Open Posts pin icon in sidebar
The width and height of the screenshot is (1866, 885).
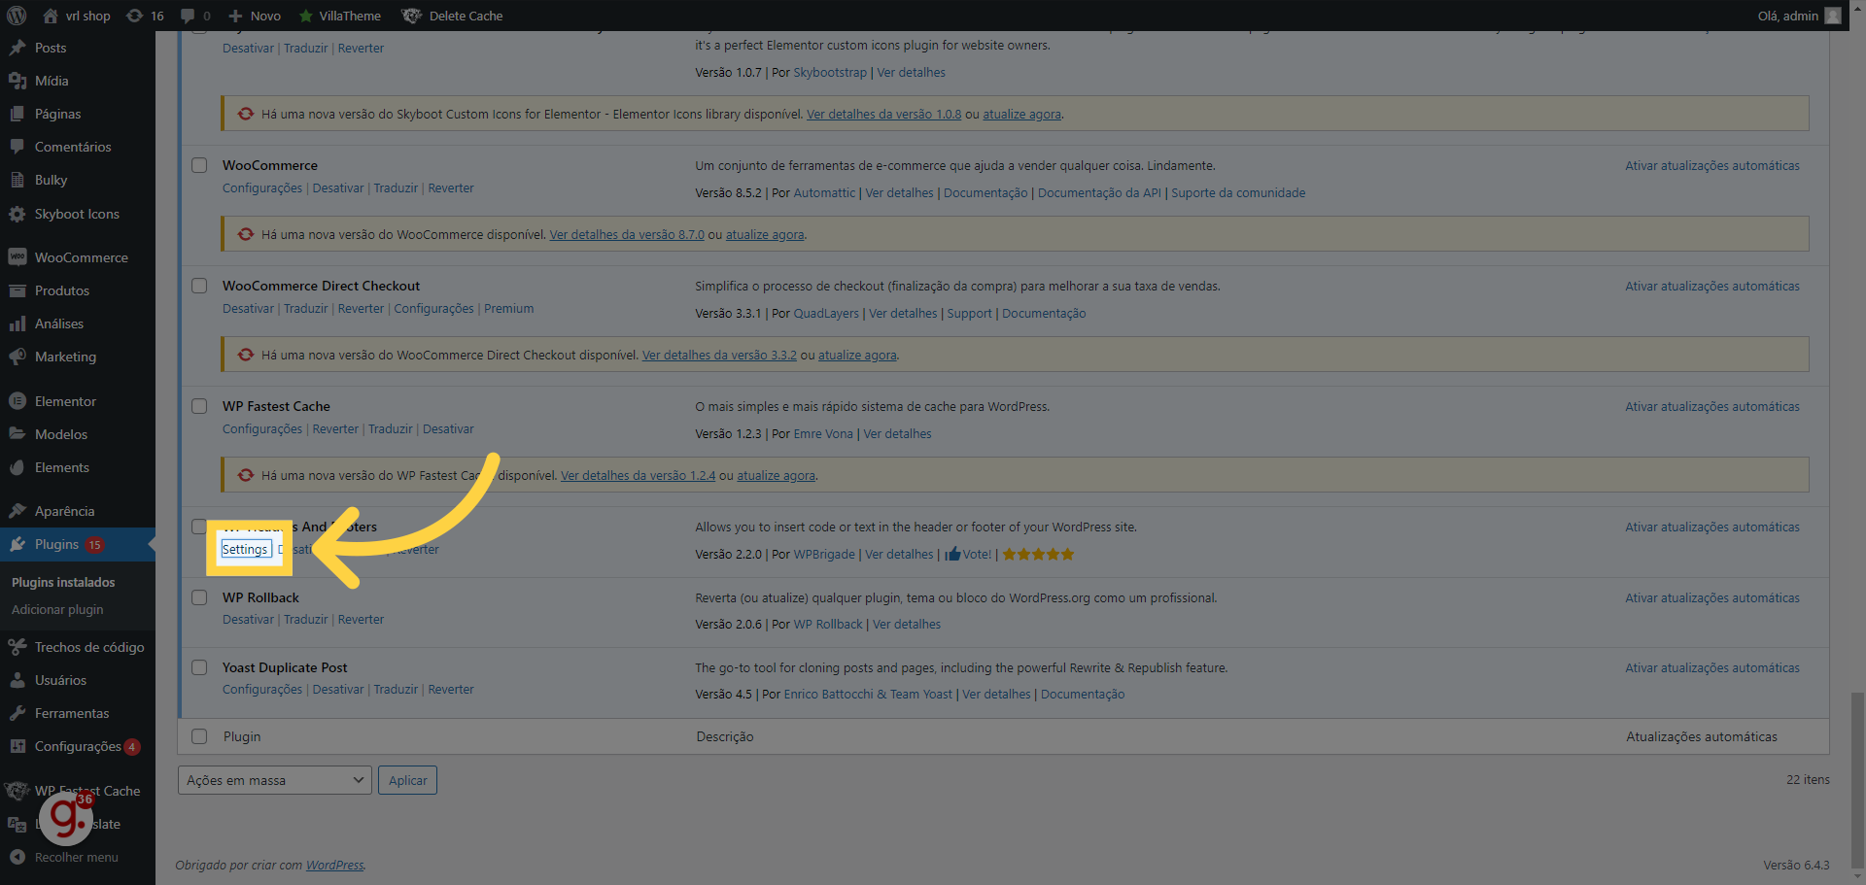[x=17, y=48]
